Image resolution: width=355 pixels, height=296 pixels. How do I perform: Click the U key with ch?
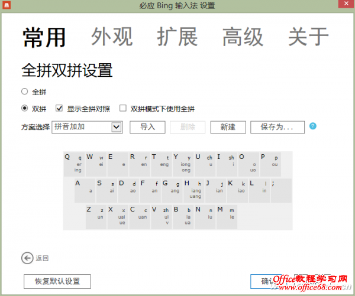tap(205, 164)
